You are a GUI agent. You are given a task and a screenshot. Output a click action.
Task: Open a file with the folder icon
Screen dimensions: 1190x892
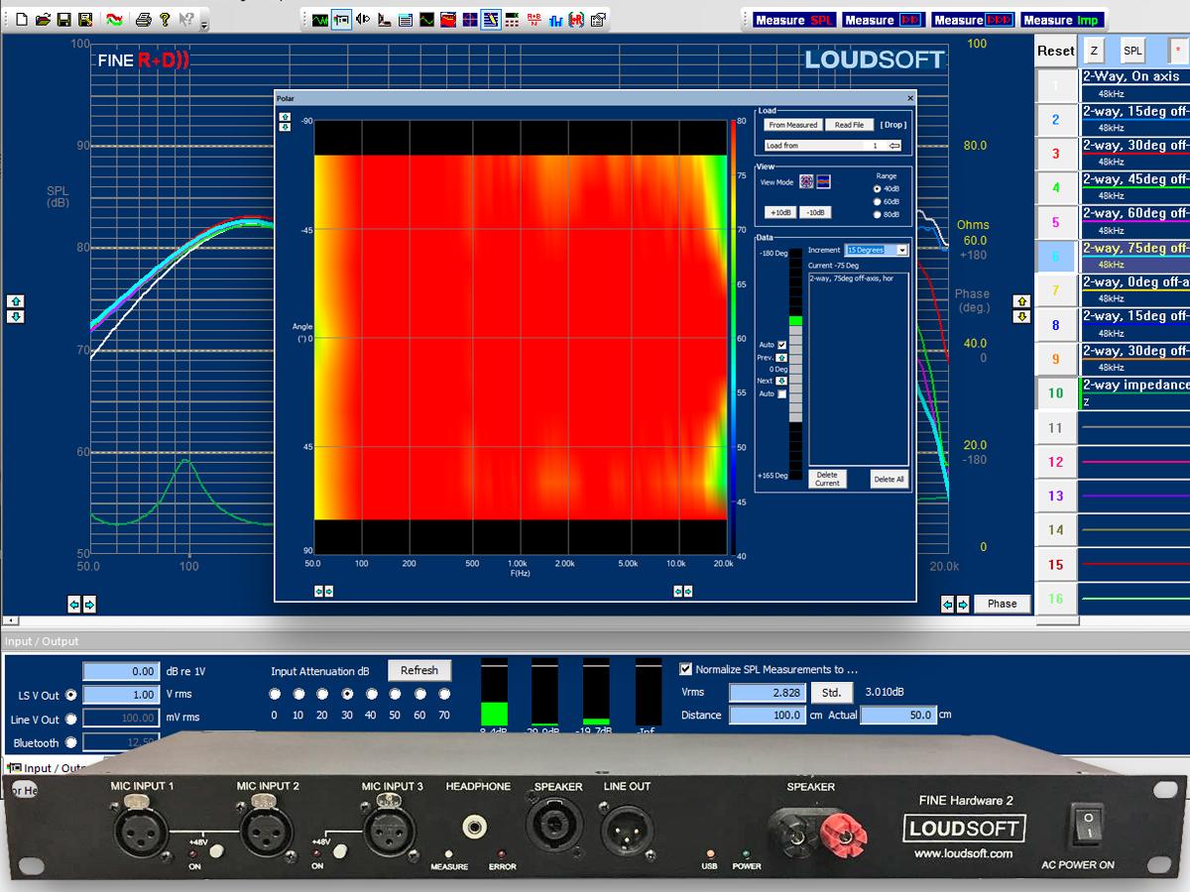click(43, 19)
